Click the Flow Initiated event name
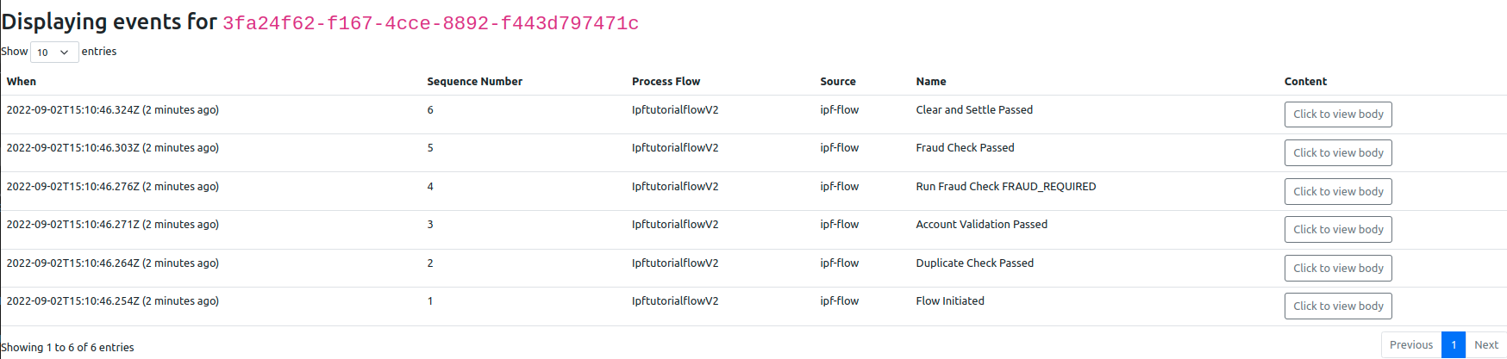Viewport: 1507px width, 359px height. (x=949, y=301)
